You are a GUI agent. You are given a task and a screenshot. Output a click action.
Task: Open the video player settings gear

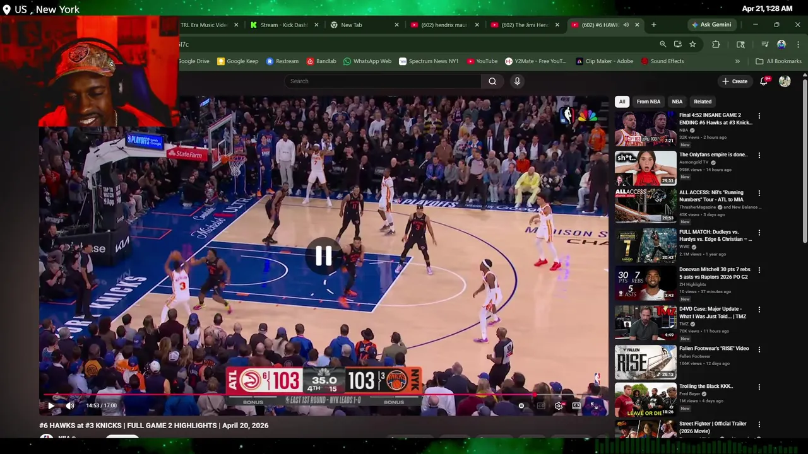click(559, 406)
